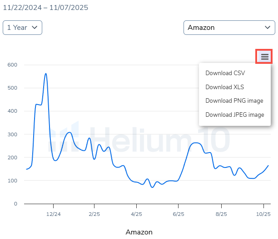Click the 600 y-axis label
This screenshot has width=278, height=239.
[x=12, y=65]
